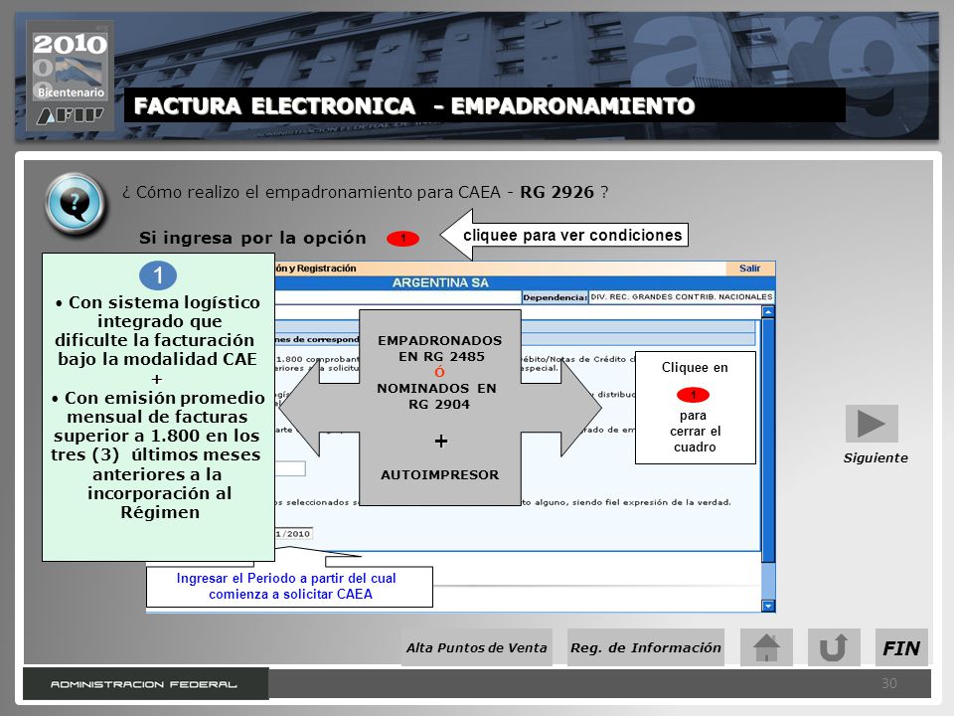Click 'EMPADRONADOS EN RG 2485' text
Screen dimensions: 954x716
click(440, 348)
